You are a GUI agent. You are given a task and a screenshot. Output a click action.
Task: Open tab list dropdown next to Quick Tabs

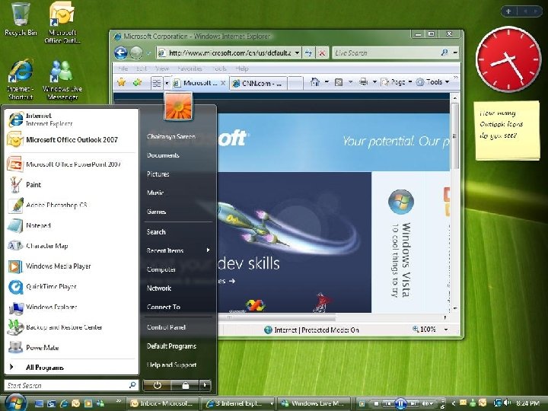pyautogui.click(x=167, y=83)
